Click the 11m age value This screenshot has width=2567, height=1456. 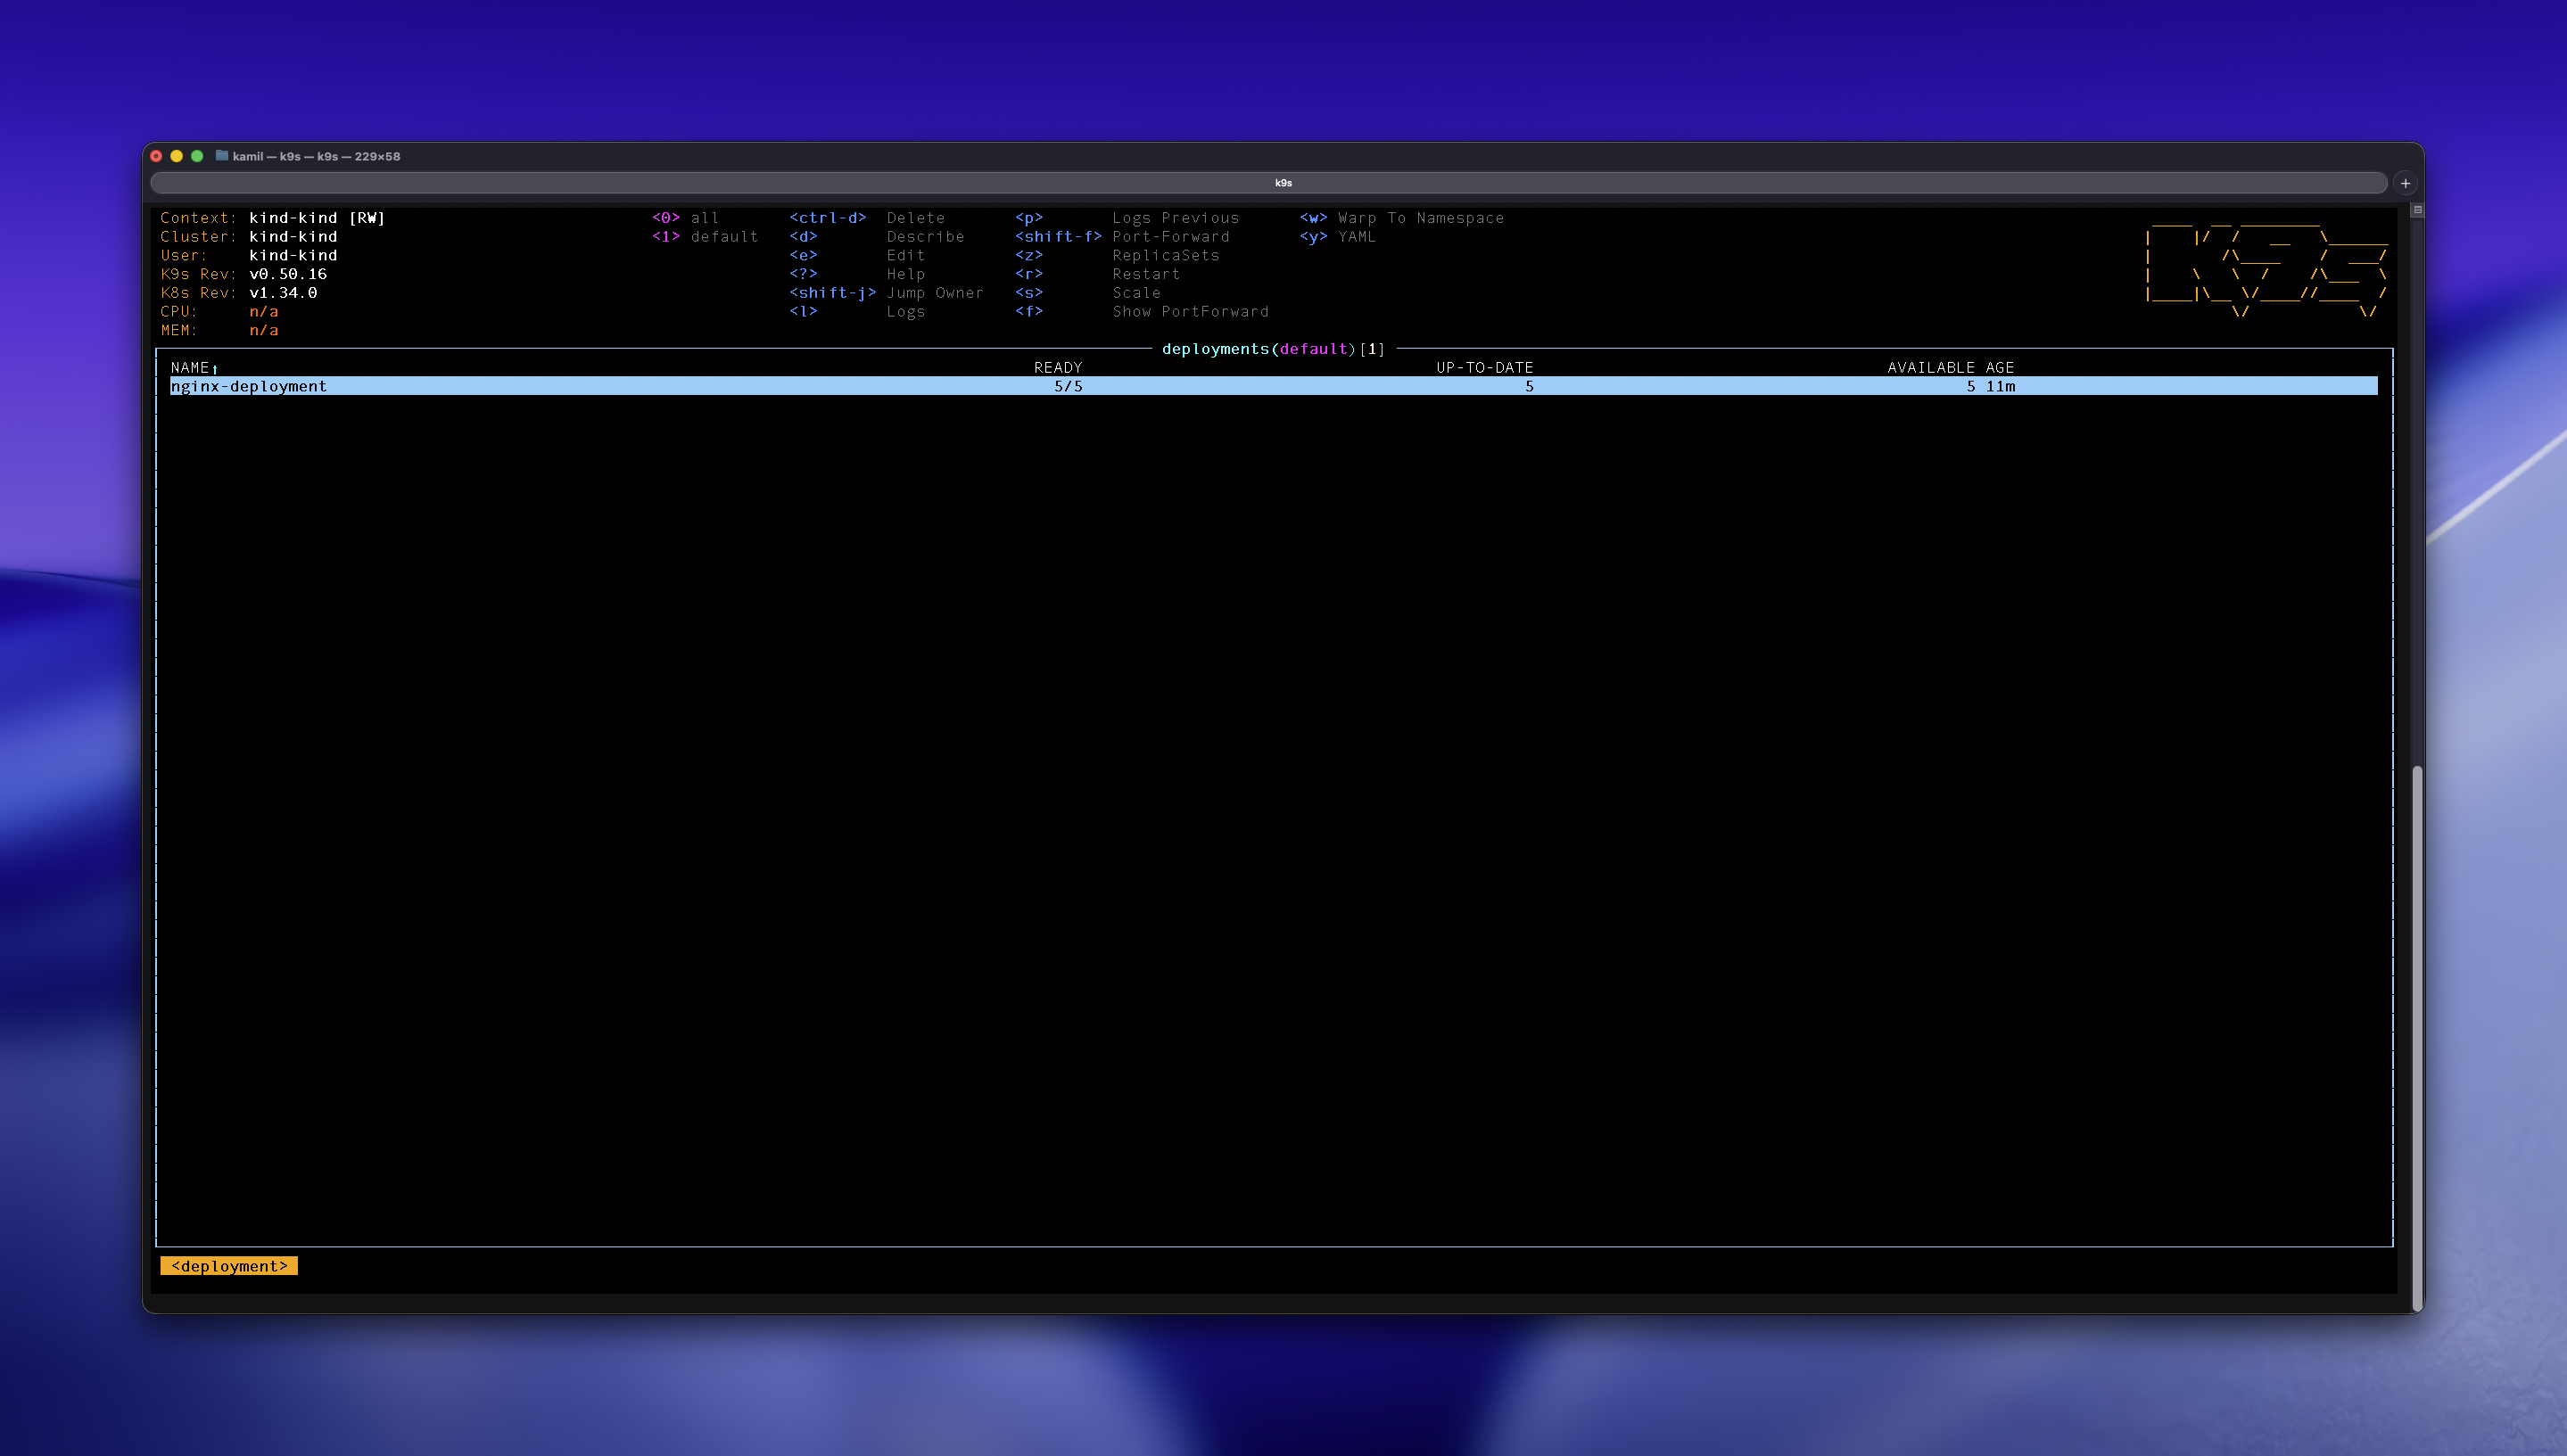[2000, 386]
